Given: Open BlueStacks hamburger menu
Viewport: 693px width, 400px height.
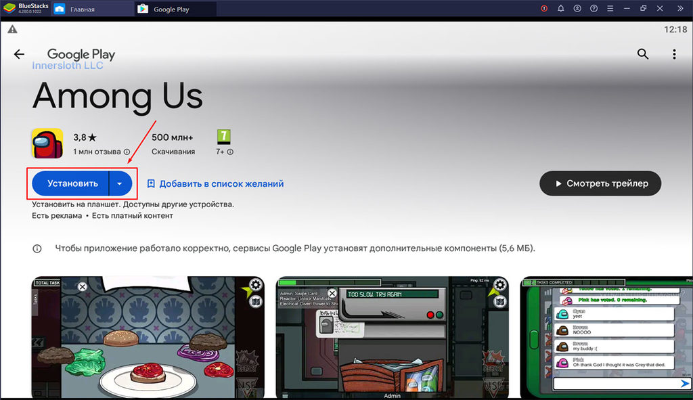Looking at the screenshot, I should coord(610,8).
